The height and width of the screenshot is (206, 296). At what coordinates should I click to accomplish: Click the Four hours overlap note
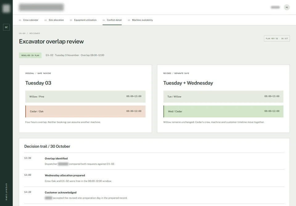click(x=63, y=122)
